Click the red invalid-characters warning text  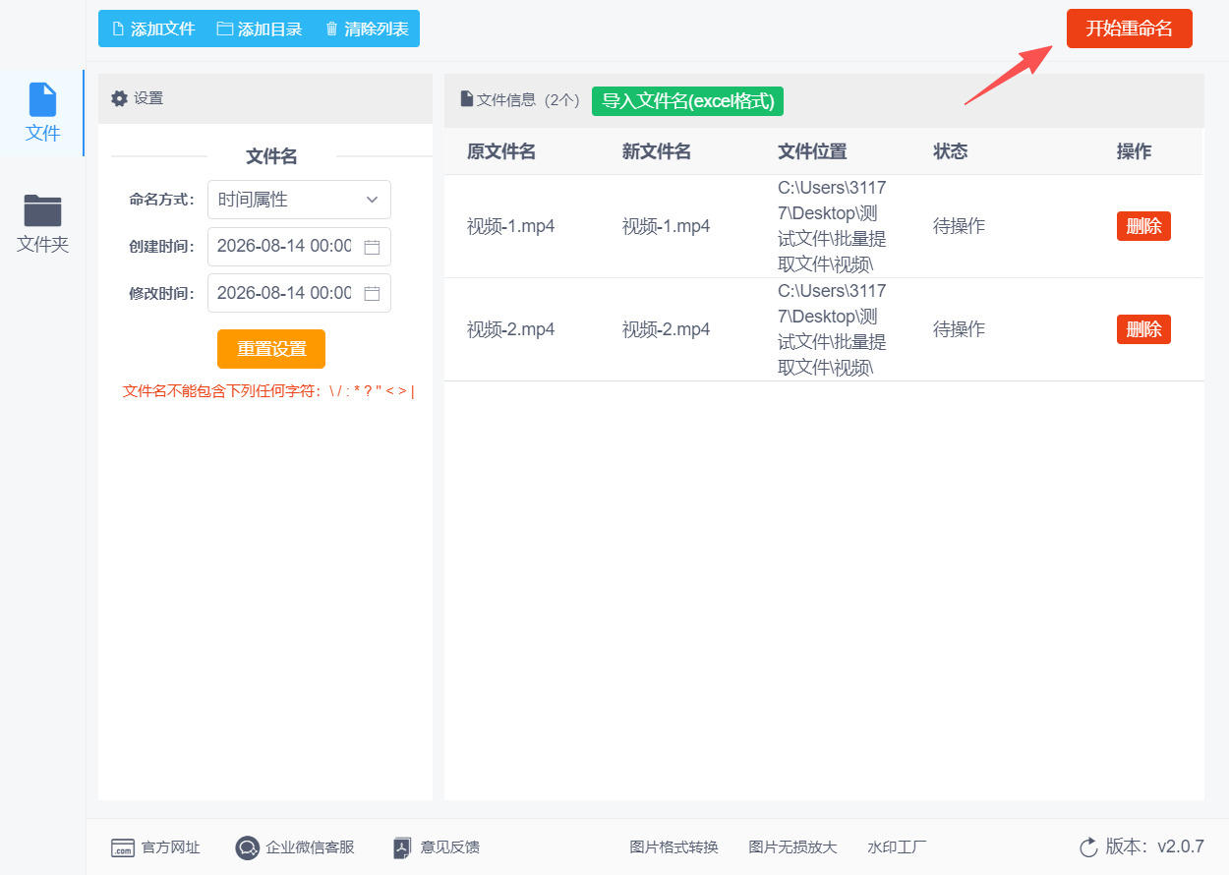pyautogui.click(x=268, y=391)
